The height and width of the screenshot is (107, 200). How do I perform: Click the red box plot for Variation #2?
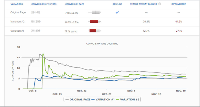94,22
